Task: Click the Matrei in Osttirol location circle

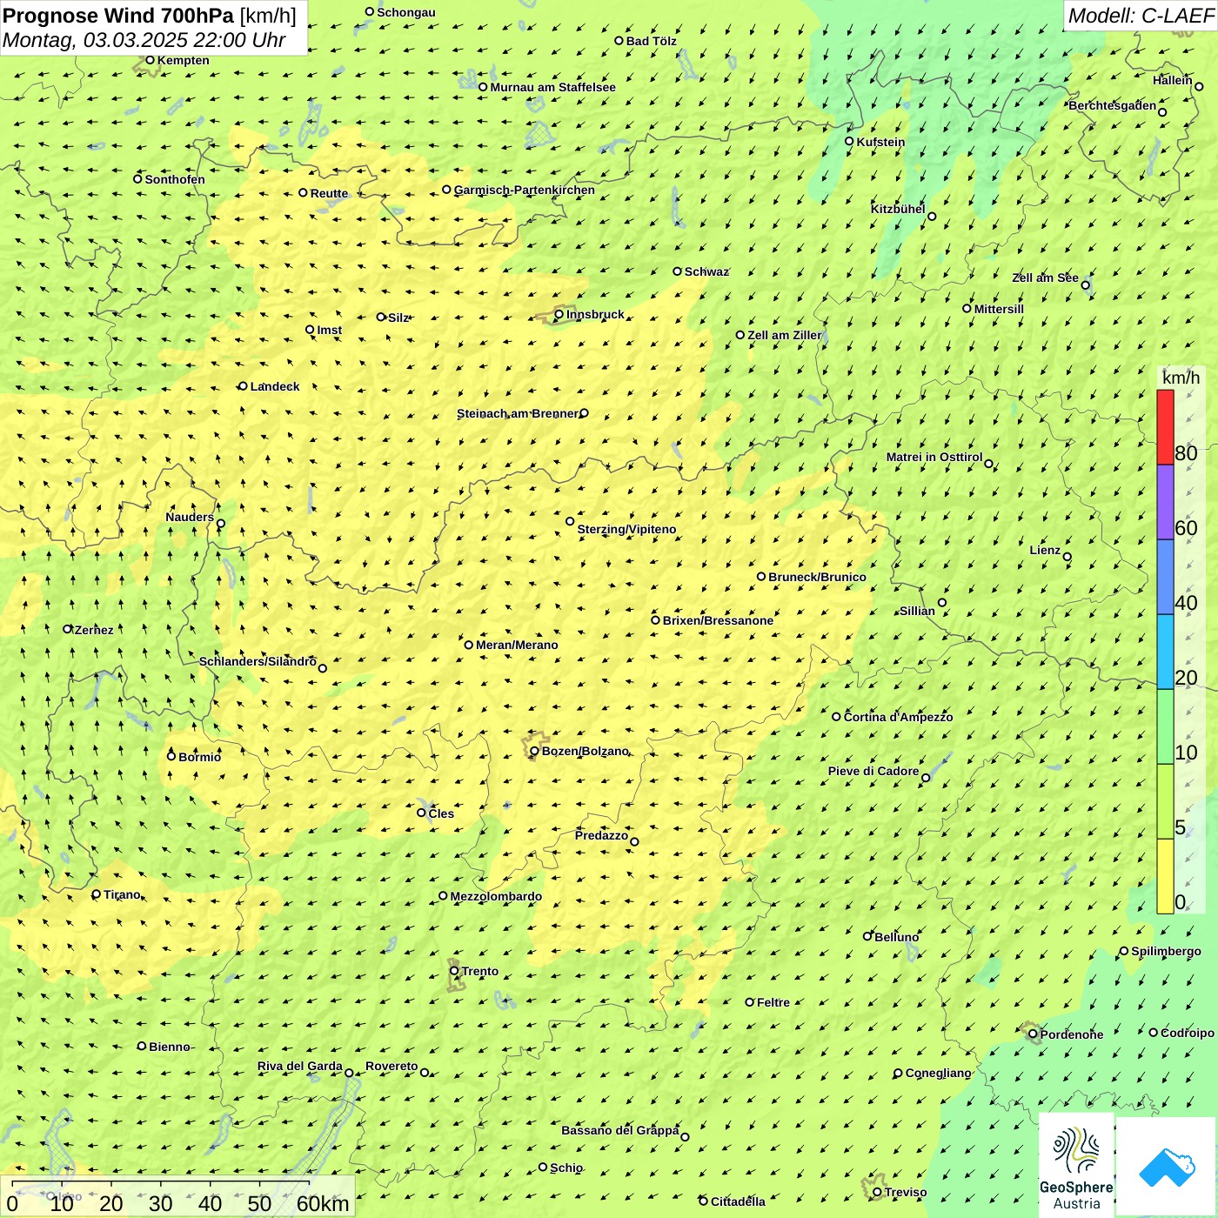Action: click(x=989, y=464)
